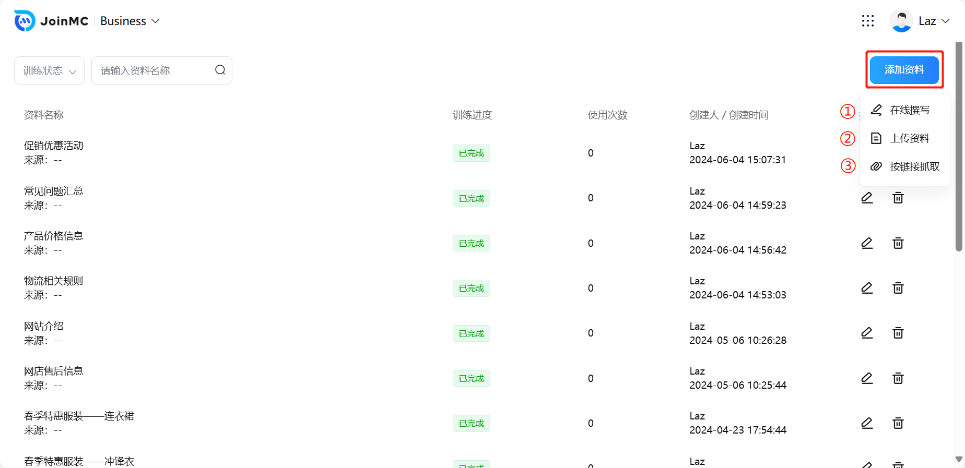Delete the 网店售后信息 entry
965x468 pixels.
(x=898, y=378)
